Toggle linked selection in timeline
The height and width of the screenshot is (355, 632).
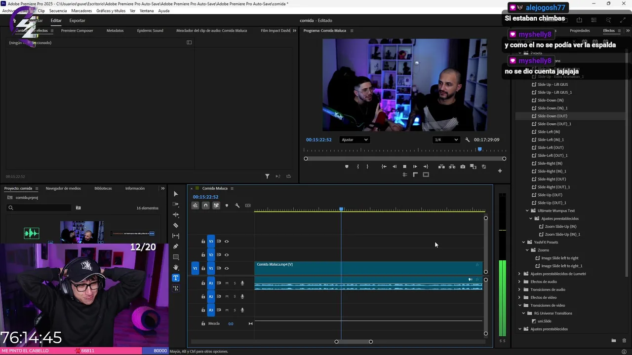click(216, 206)
